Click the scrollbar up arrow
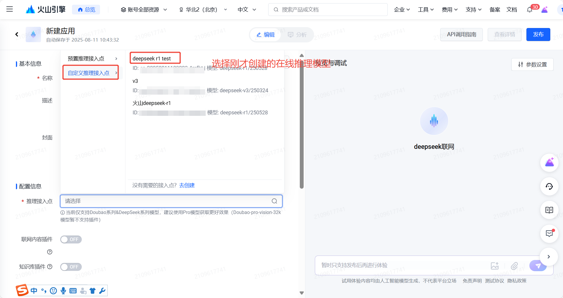 click(x=302, y=55)
